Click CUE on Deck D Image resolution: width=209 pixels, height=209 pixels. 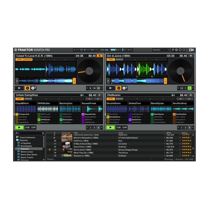pos(119,128)
